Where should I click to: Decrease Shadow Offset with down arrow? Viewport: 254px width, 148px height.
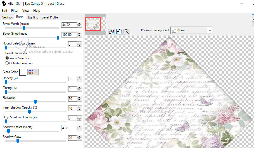pyautogui.click(x=79, y=129)
